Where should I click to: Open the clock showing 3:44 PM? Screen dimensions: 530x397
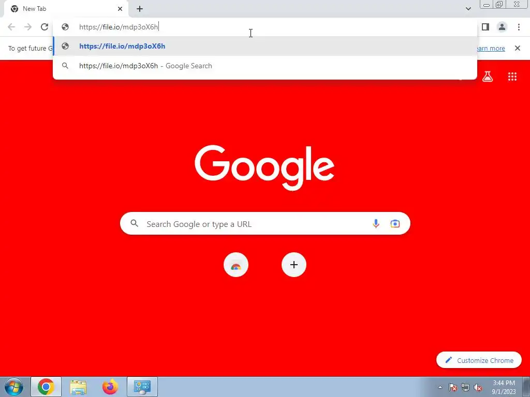pos(504,387)
